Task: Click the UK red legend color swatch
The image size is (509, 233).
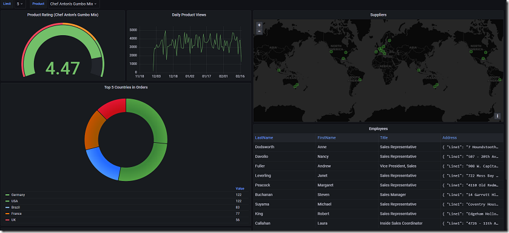Action: (x=7, y=220)
